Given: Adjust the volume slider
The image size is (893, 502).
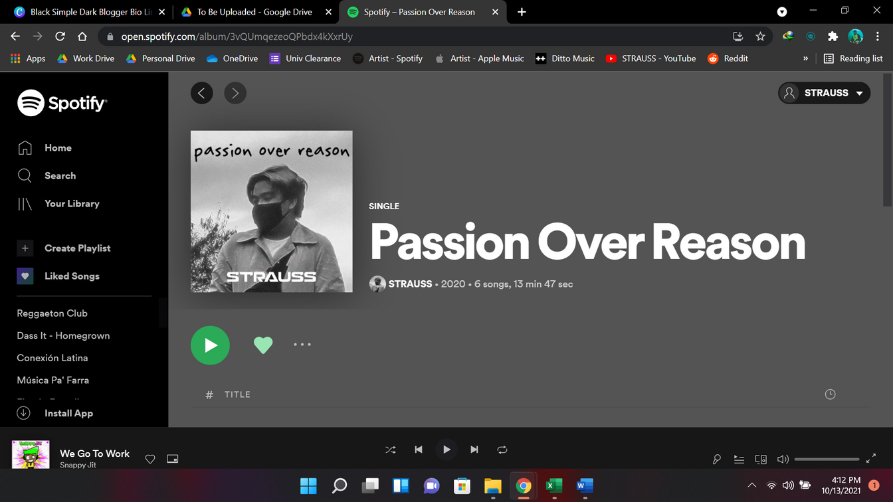Looking at the screenshot, I should pos(827,459).
